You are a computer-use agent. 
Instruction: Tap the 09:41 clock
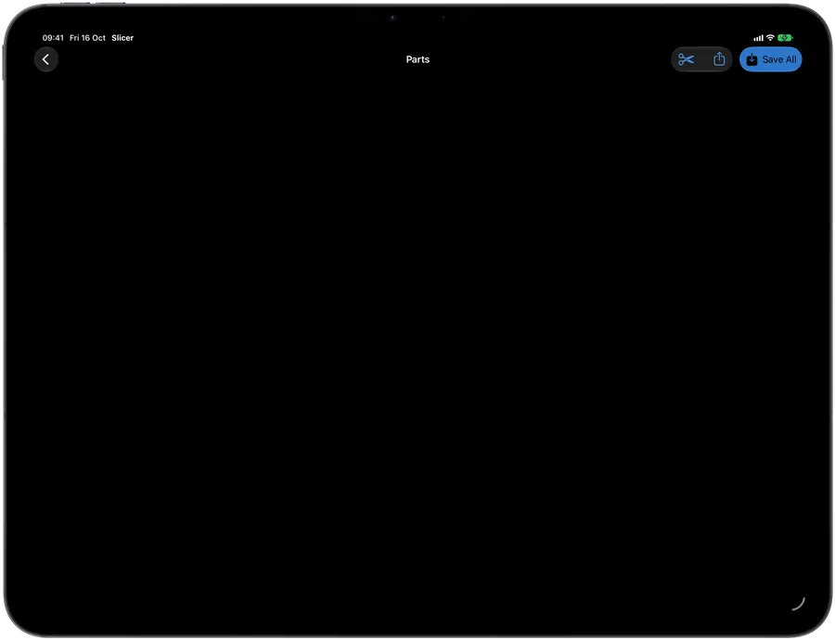tap(53, 38)
